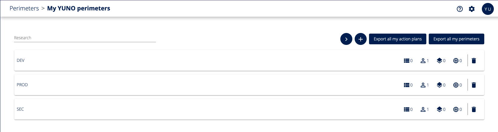Focus the Research search field

pos(85,38)
